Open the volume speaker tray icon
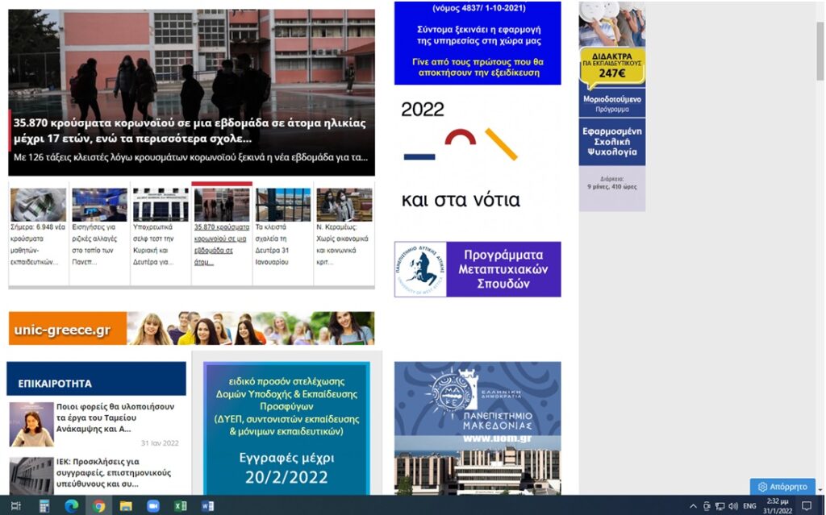Viewport: 826px width, 515px height. click(x=733, y=506)
